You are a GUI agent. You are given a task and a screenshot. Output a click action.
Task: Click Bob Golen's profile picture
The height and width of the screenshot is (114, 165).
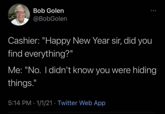click(20, 15)
